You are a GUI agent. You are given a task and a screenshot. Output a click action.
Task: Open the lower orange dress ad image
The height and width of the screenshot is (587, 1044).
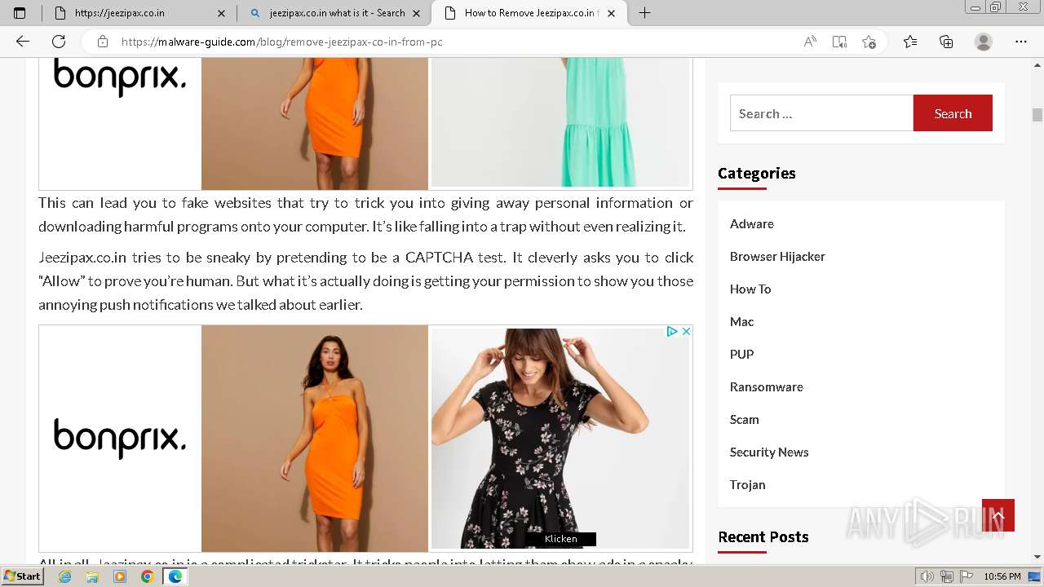(315, 439)
